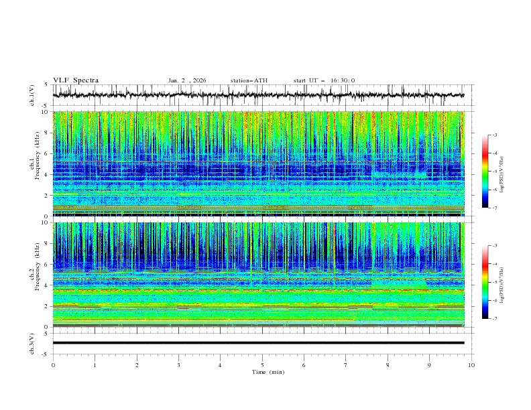
Task: Click the ch.2 color bar '-3' tick
Action: 495,246
